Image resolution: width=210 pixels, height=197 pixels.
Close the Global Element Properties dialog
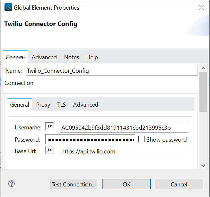(x=201, y=7)
